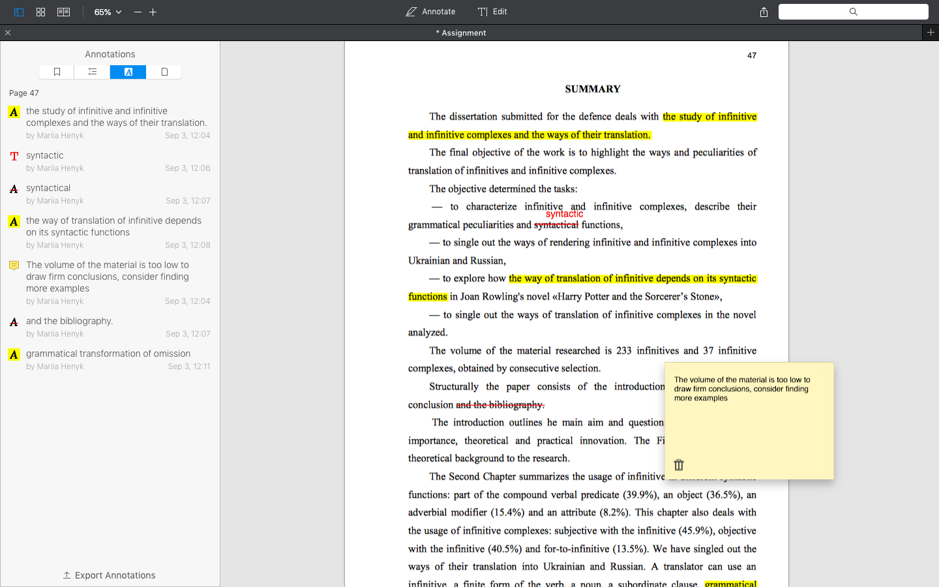Show the Bookmarks sidebar tab
Image resolution: width=939 pixels, height=587 pixels.
coord(57,72)
